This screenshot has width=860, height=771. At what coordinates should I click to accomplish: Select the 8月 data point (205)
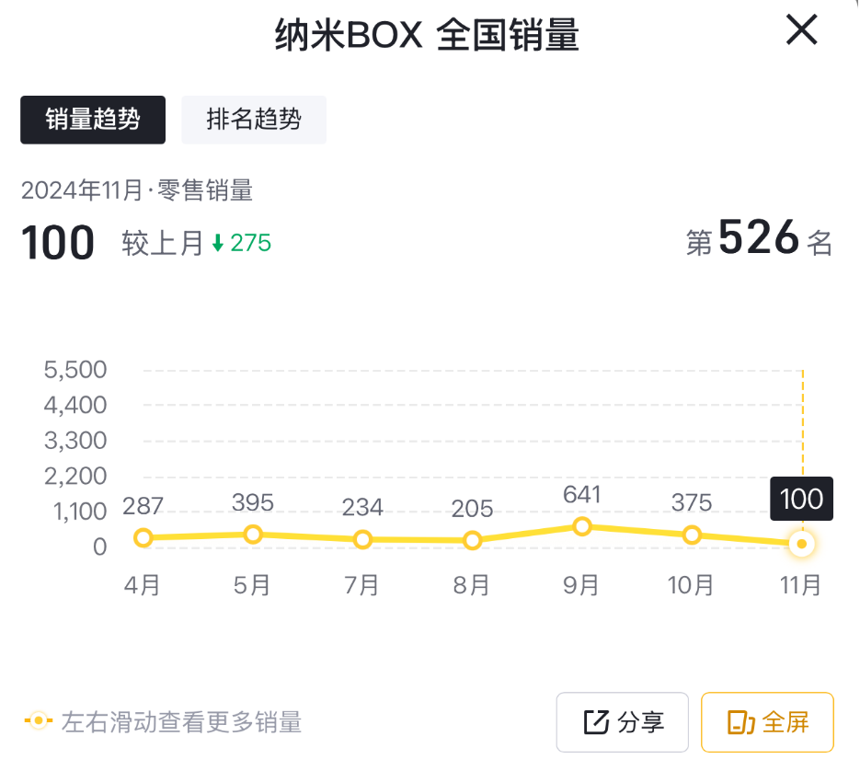point(472,541)
